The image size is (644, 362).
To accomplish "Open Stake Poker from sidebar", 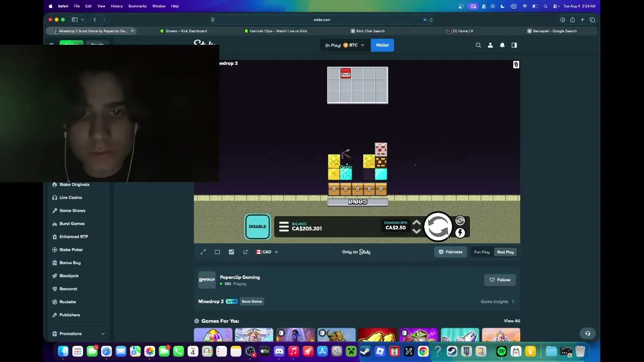I will click(71, 250).
